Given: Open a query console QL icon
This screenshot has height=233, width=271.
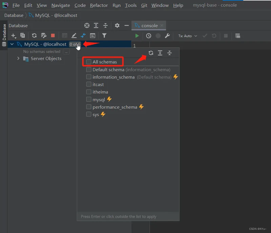Looking at the screenshot, I should pos(92,36).
